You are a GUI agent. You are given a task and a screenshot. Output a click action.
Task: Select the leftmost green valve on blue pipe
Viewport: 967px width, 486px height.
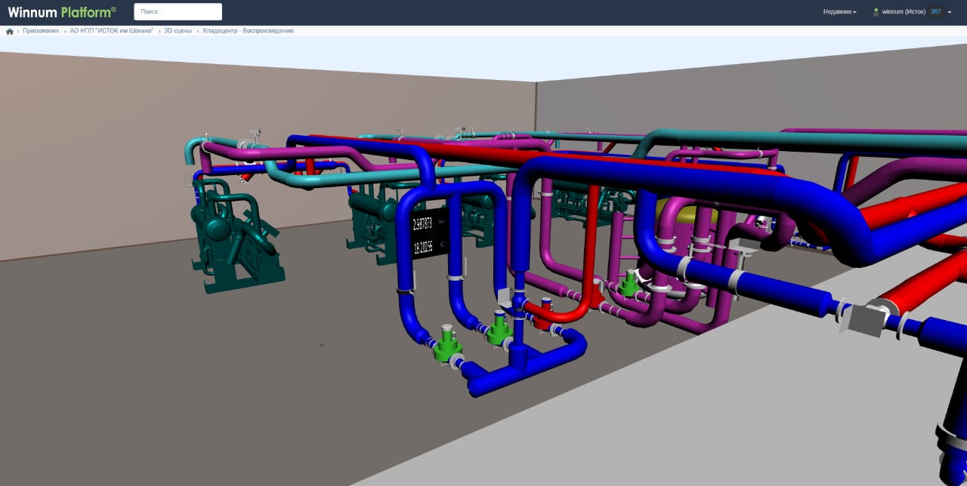(x=447, y=344)
